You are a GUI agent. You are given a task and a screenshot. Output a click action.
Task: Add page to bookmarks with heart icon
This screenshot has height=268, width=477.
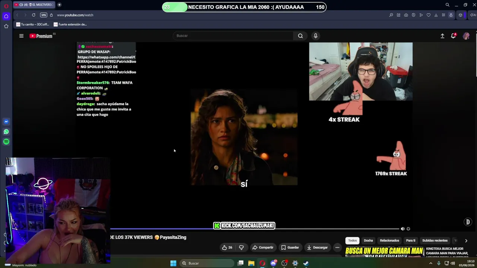point(428,15)
